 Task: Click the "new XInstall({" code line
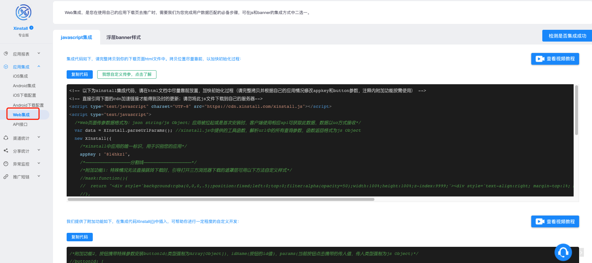click(93, 139)
